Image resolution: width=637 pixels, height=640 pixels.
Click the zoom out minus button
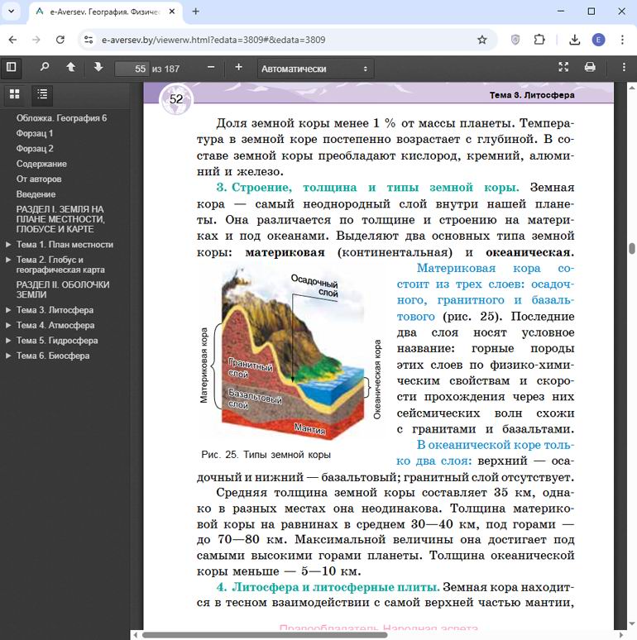click(x=211, y=68)
